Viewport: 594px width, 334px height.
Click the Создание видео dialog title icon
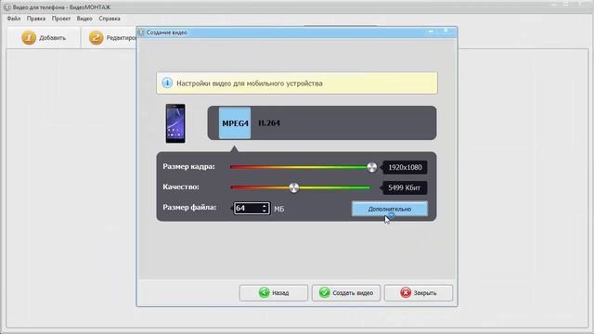(141, 32)
